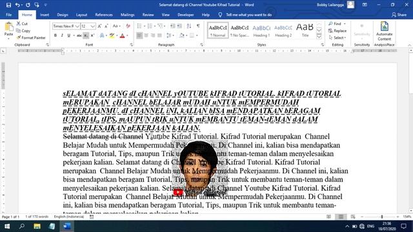This screenshot has width=413, height=232.
Task: Expand the Styles gallery More button
Action: coord(319,37)
